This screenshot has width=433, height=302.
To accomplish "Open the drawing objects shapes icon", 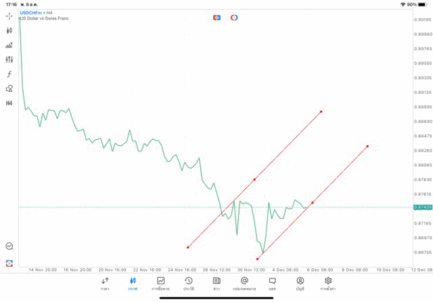I will 9,89.
